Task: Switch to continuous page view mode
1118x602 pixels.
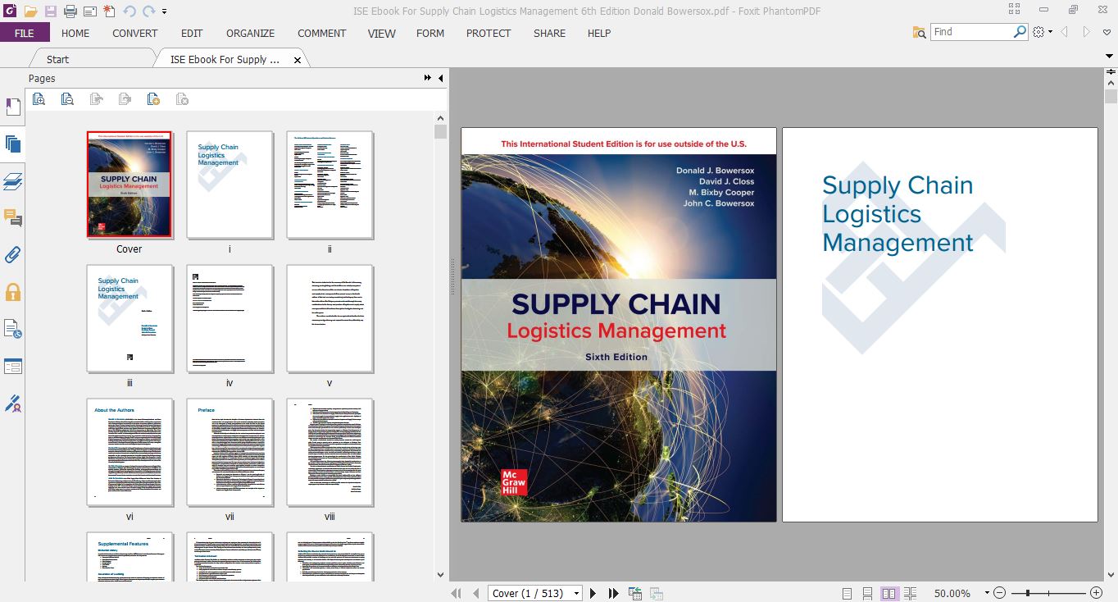Action: click(x=867, y=593)
